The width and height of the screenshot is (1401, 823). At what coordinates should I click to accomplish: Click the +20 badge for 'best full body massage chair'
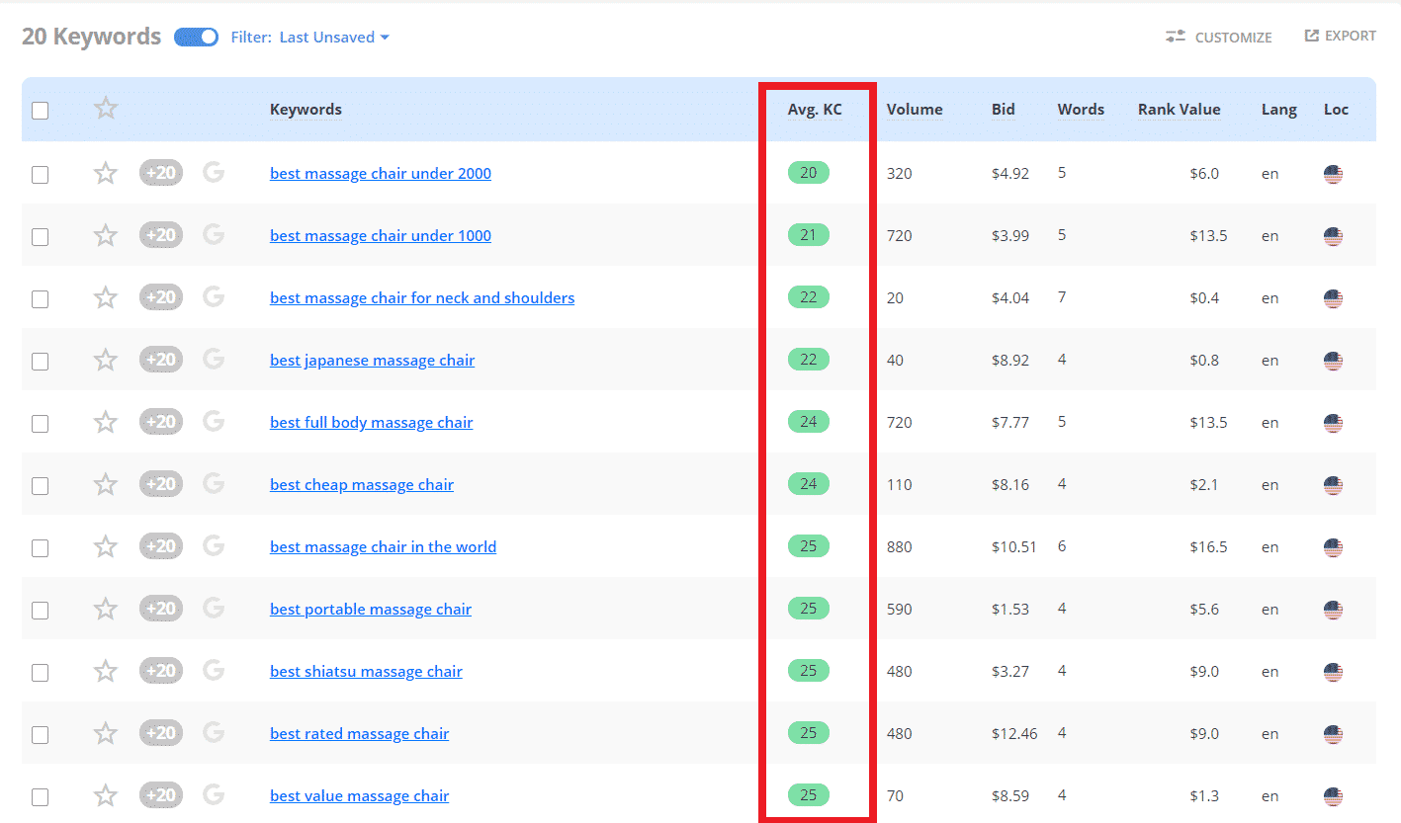point(161,422)
